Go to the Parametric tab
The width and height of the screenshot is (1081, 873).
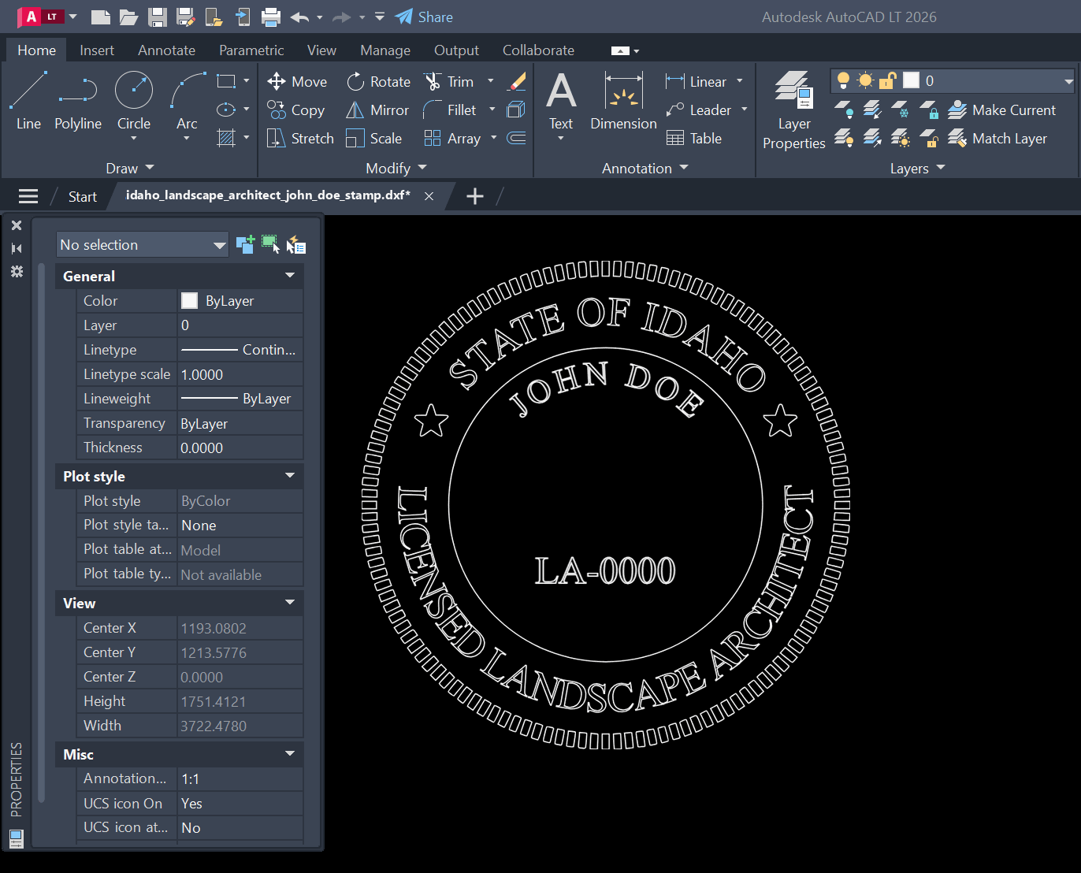pos(251,50)
